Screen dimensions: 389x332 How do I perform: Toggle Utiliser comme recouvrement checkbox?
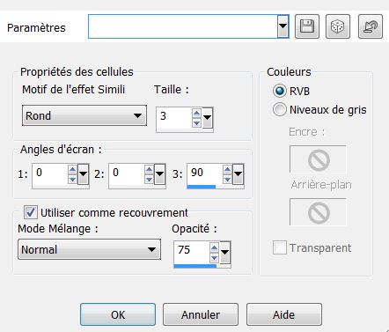tap(31, 212)
